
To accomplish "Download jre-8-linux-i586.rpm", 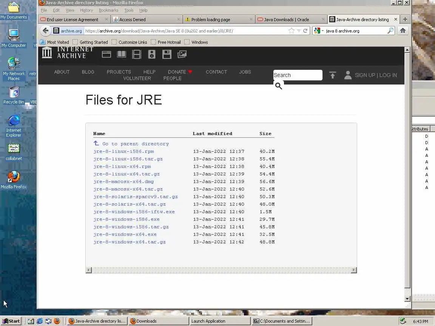I will [x=123, y=151].
